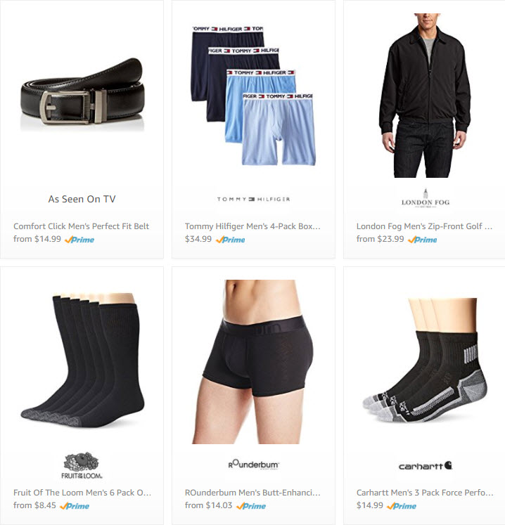Open London Fog Men's Zip-Front Golf link
This screenshot has height=525, width=505.
click(424, 226)
